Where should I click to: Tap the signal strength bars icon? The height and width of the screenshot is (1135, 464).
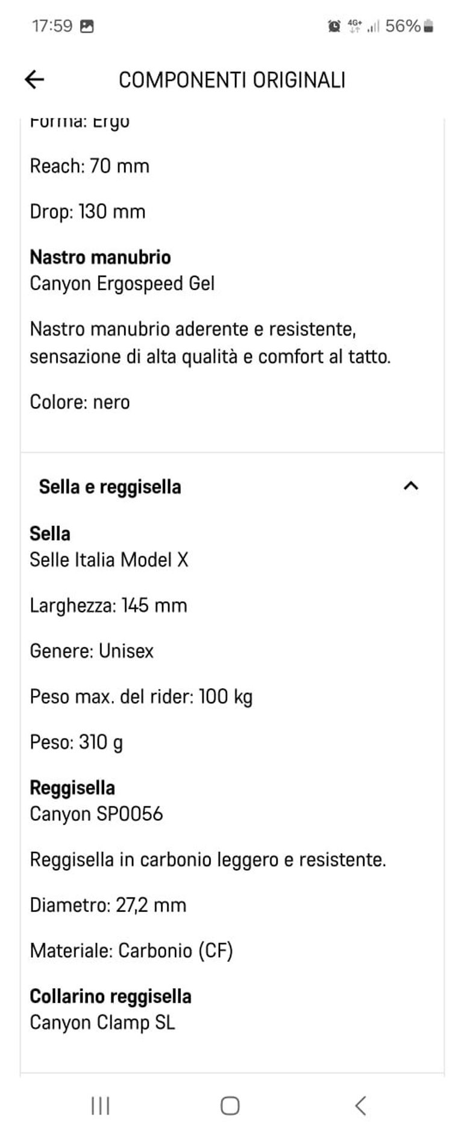coord(373,27)
